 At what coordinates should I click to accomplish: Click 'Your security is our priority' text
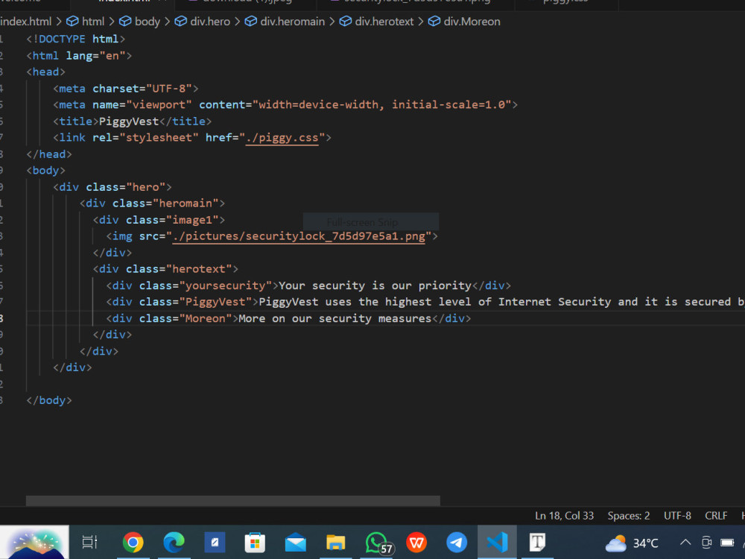[375, 285]
